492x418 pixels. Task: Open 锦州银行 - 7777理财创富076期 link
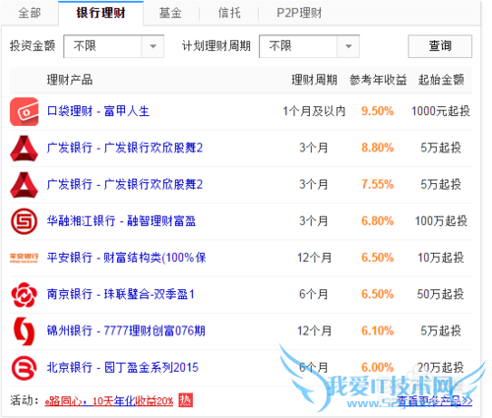click(x=126, y=330)
